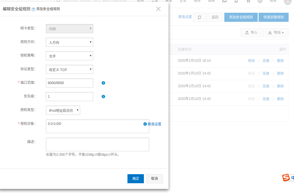The height and width of the screenshot is (194, 294).
Task: Show port range info tooltip icon
Action: [x=103, y=83]
